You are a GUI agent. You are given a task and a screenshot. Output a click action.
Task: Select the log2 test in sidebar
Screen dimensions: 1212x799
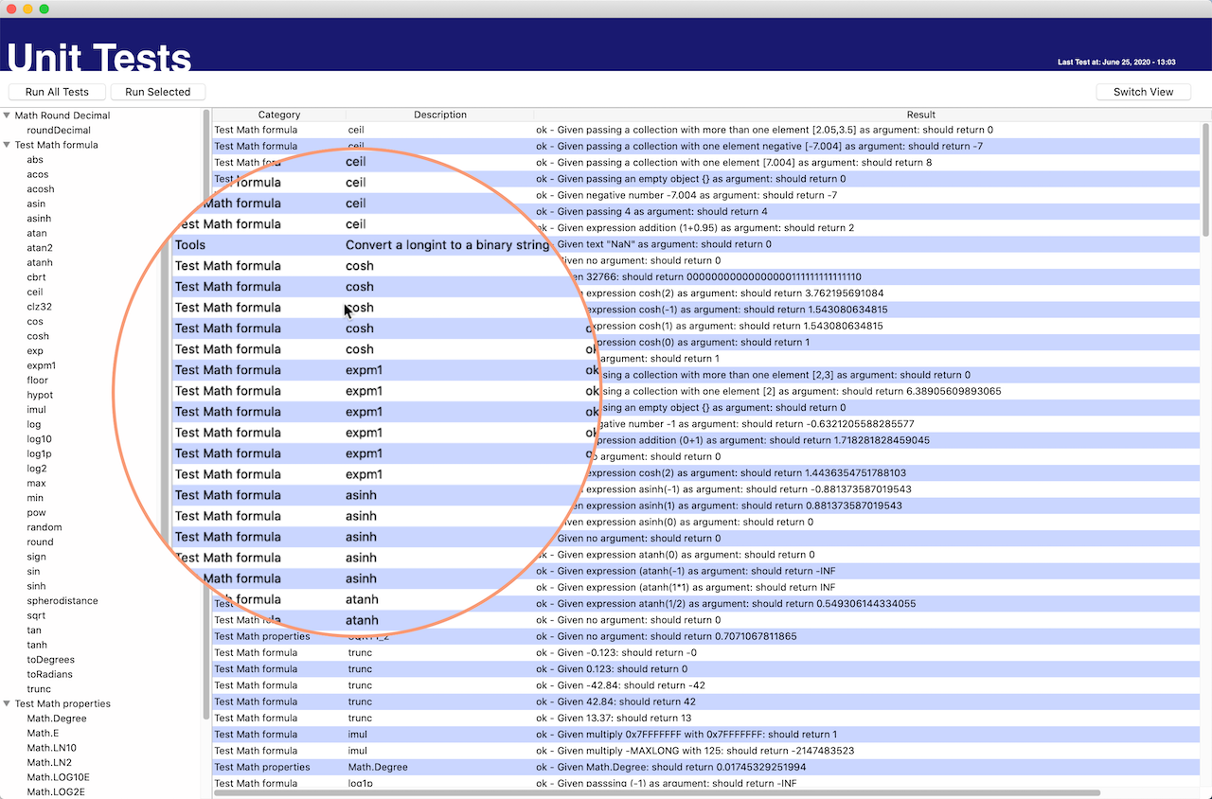coord(37,469)
